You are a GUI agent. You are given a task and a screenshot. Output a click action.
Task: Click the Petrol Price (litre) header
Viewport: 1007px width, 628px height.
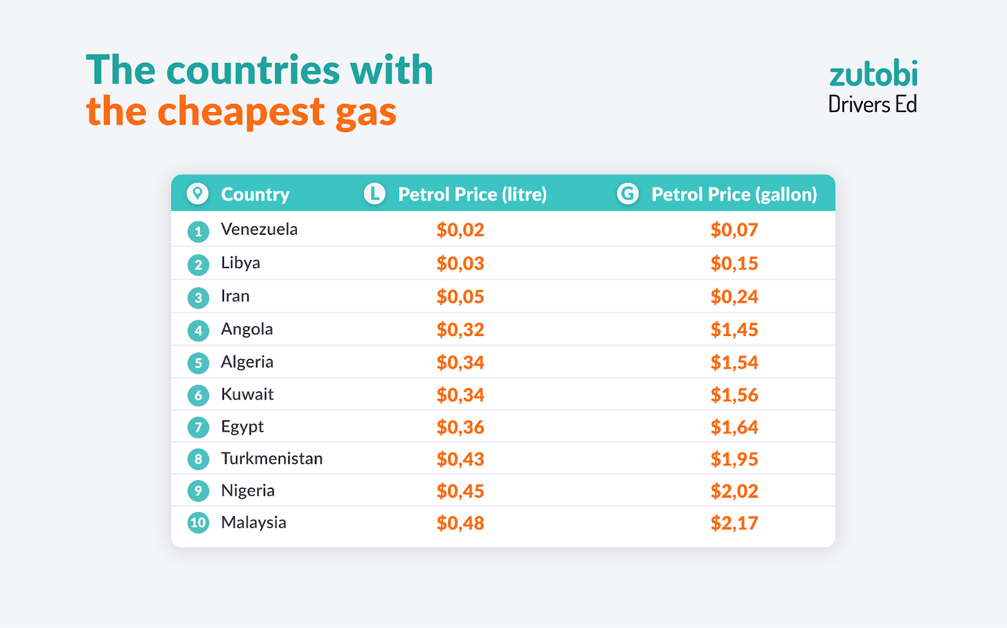pyautogui.click(x=472, y=194)
